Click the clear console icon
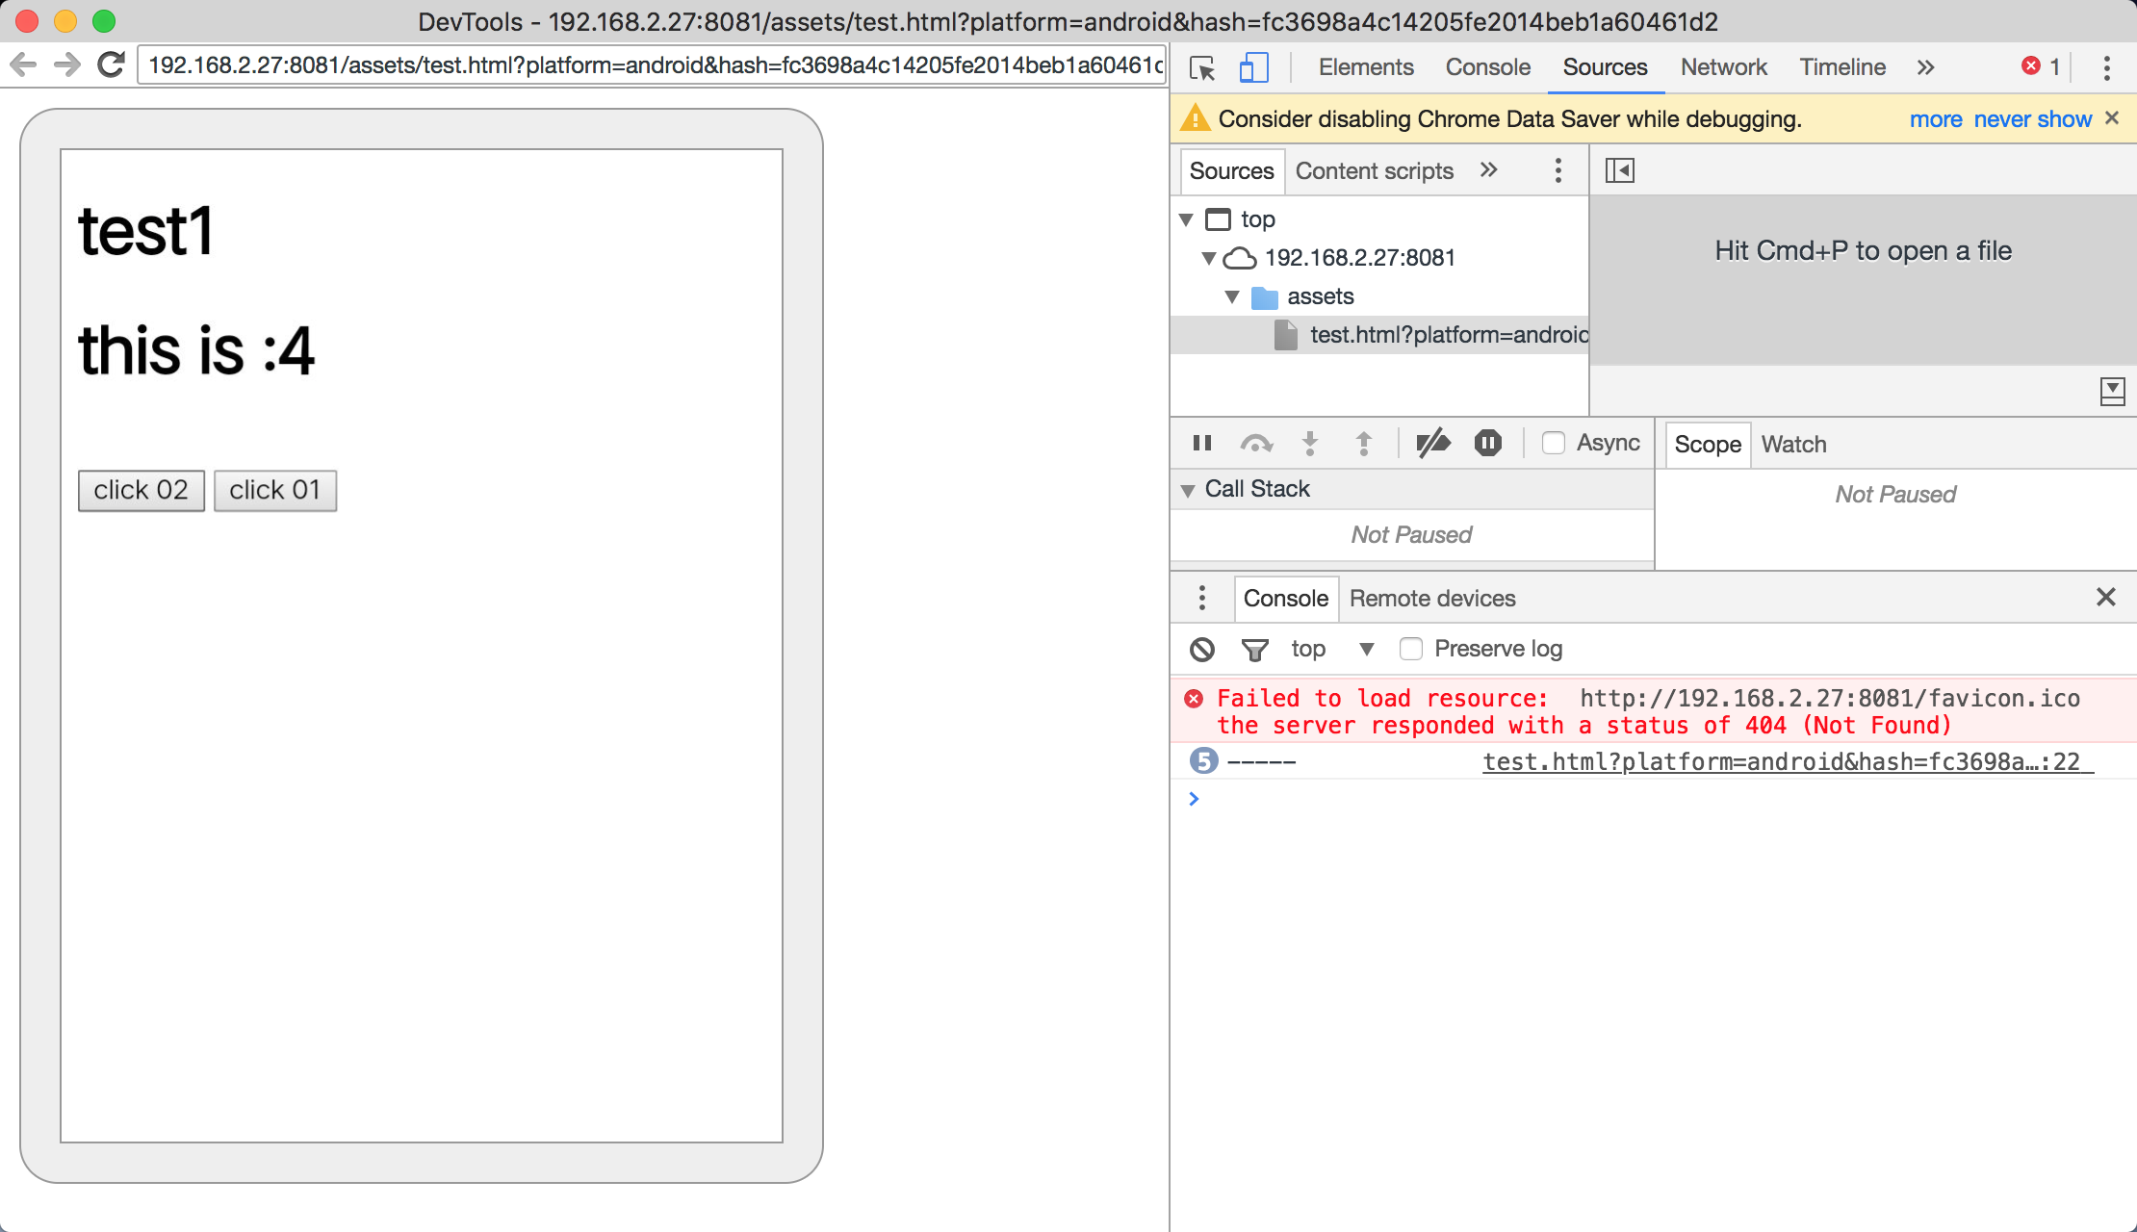 pyautogui.click(x=1202, y=650)
